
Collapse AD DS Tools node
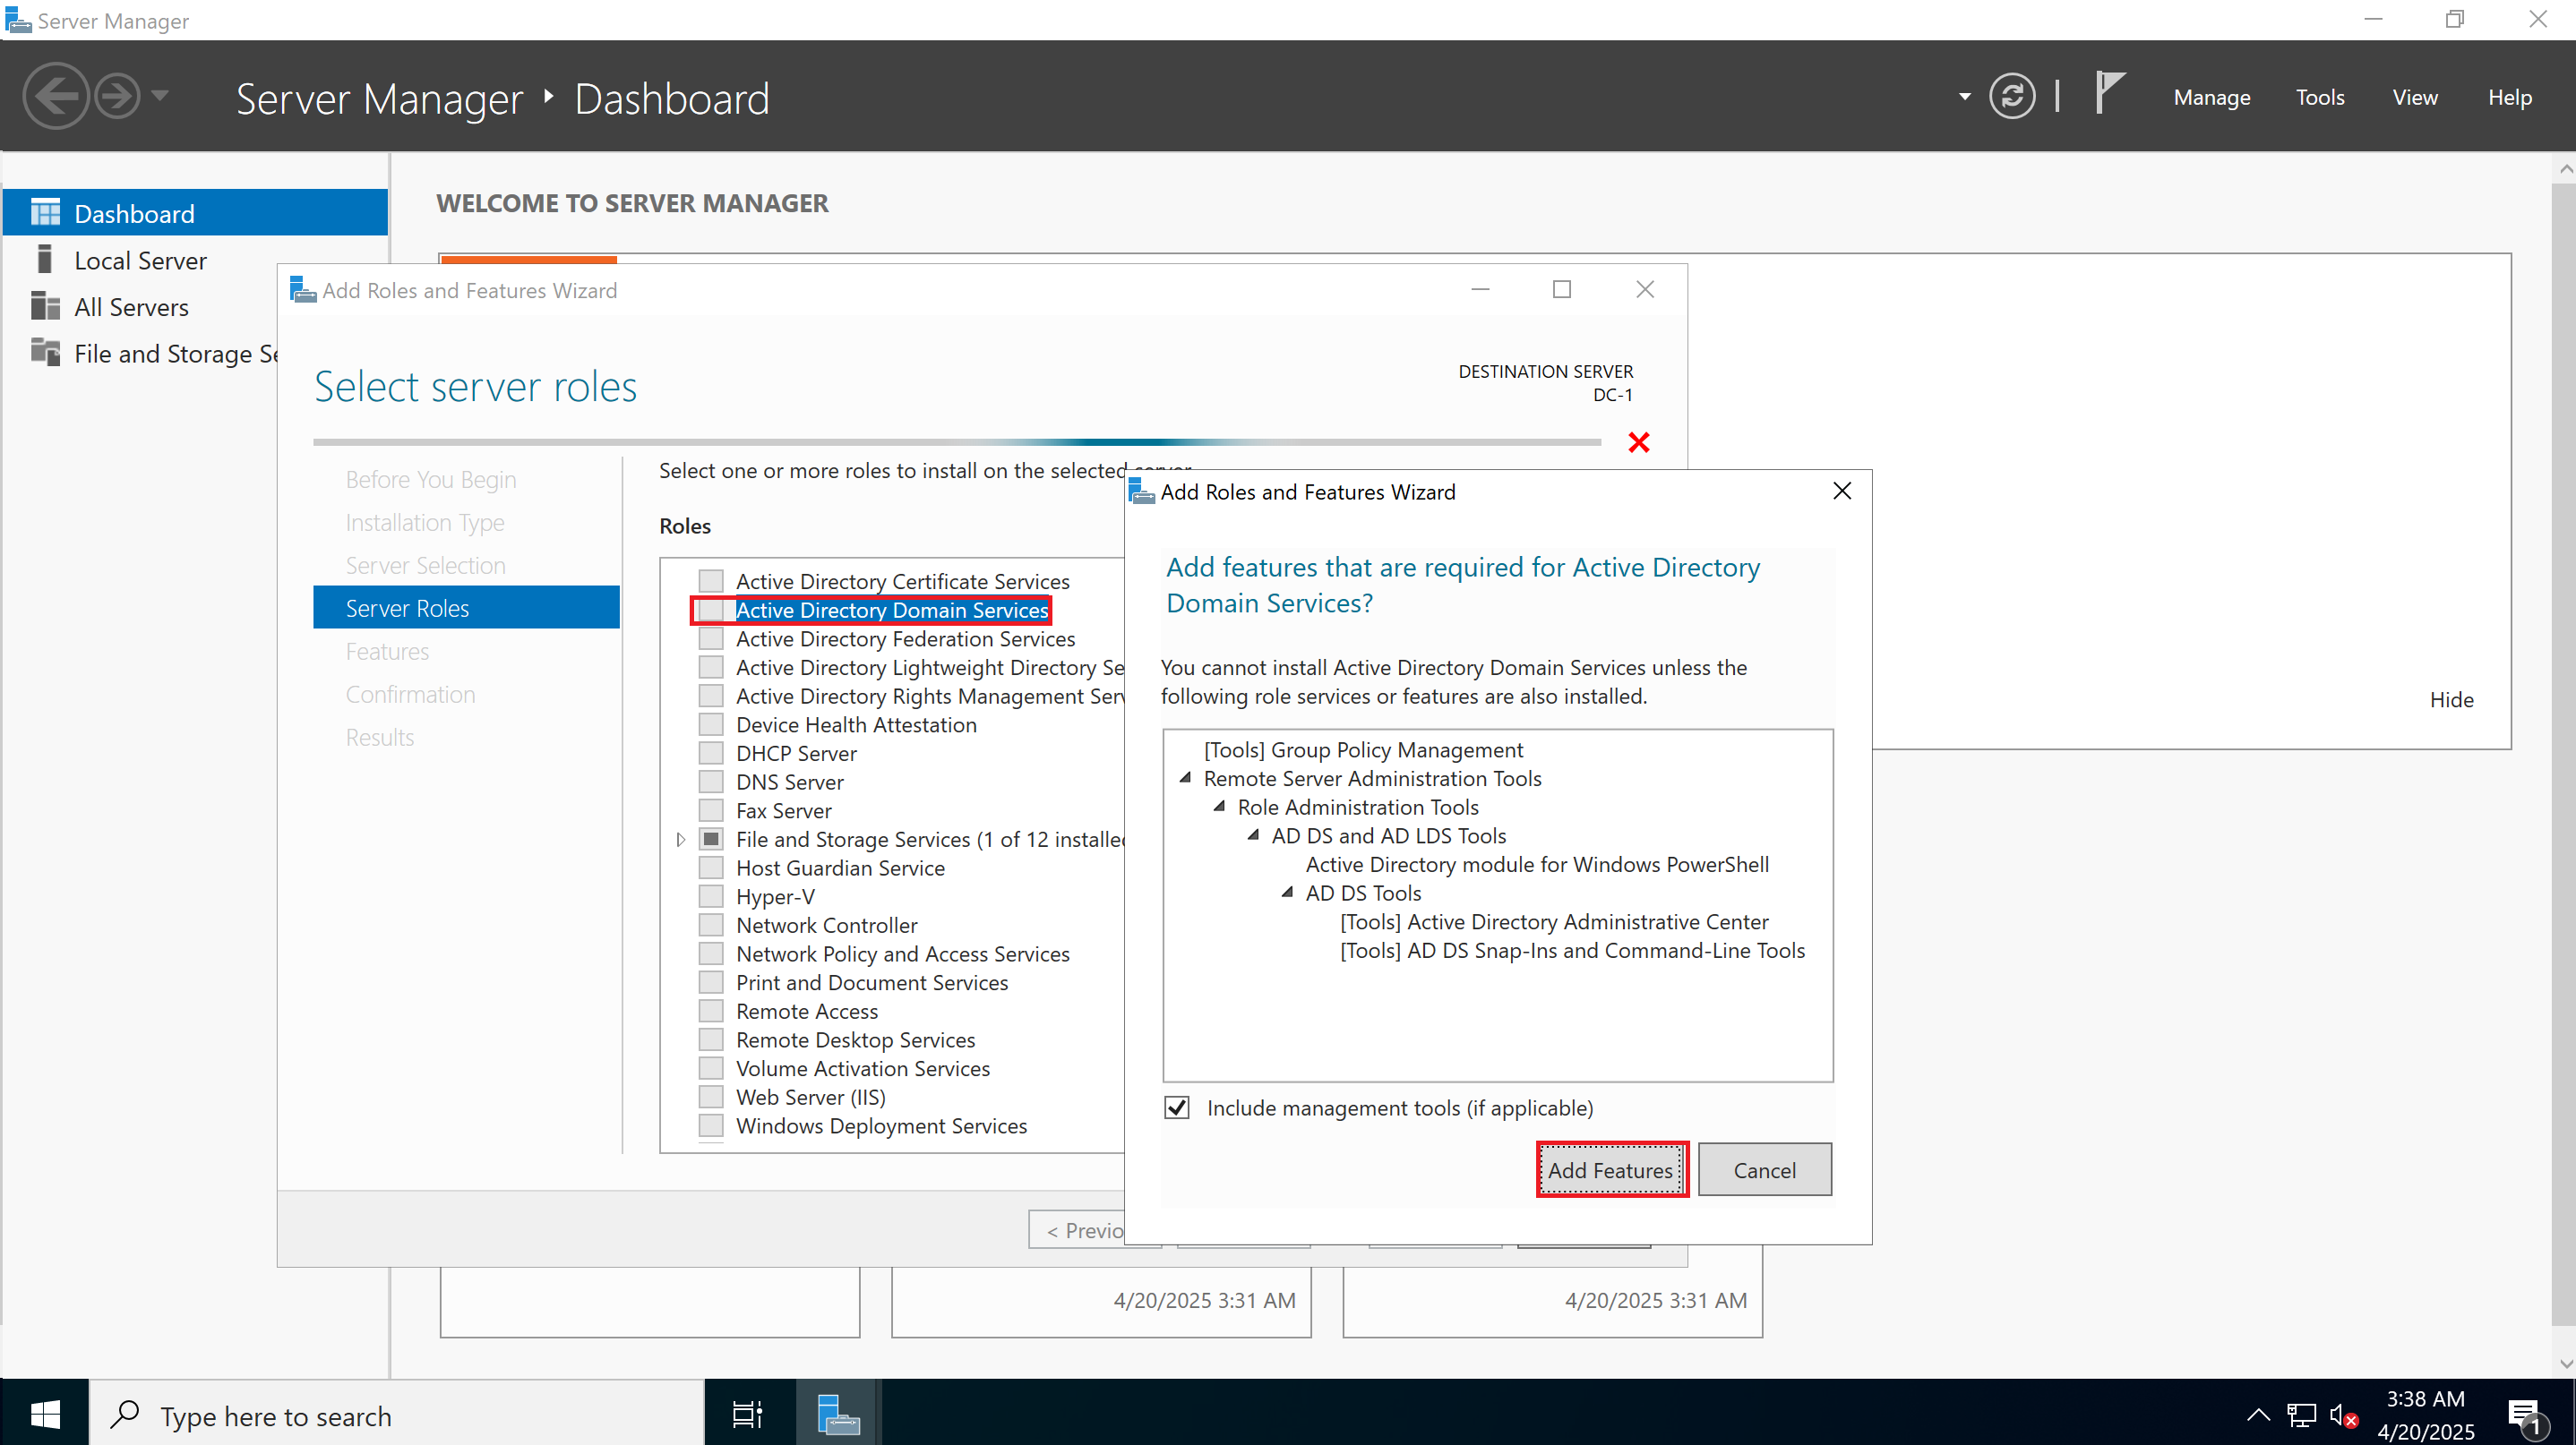pos(1287,893)
